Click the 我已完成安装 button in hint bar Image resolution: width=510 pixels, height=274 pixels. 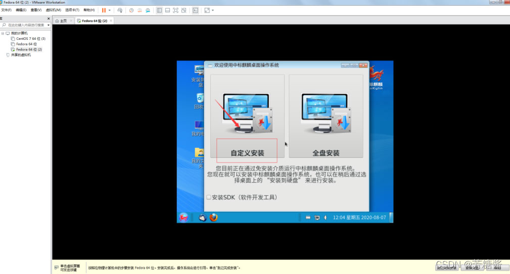(447, 268)
